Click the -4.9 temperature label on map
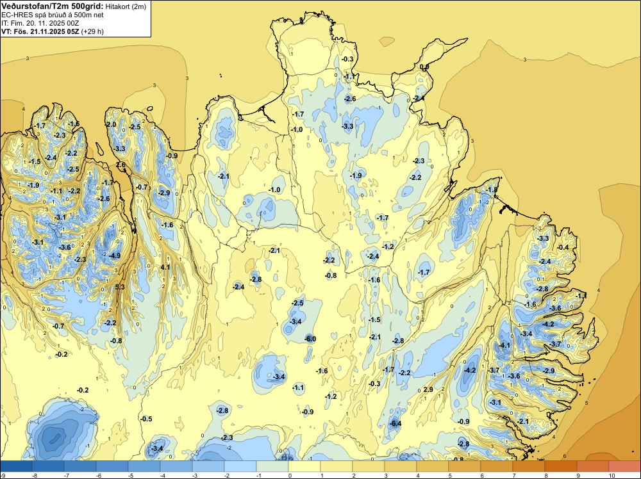The width and height of the screenshot is (641, 479). (115, 256)
